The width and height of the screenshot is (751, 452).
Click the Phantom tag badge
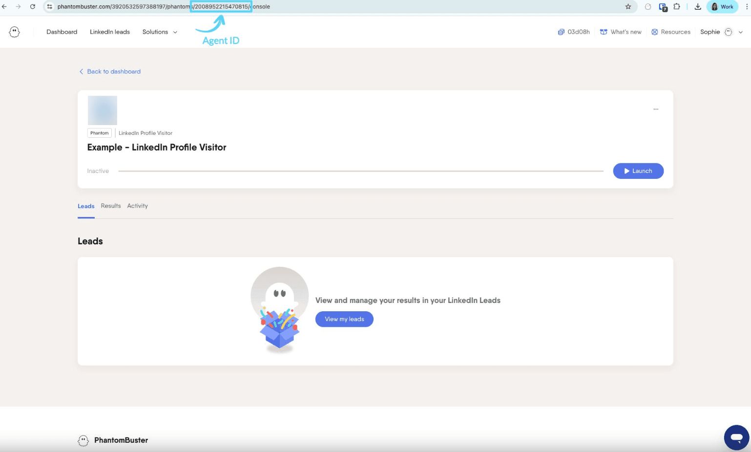tap(100, 133)
